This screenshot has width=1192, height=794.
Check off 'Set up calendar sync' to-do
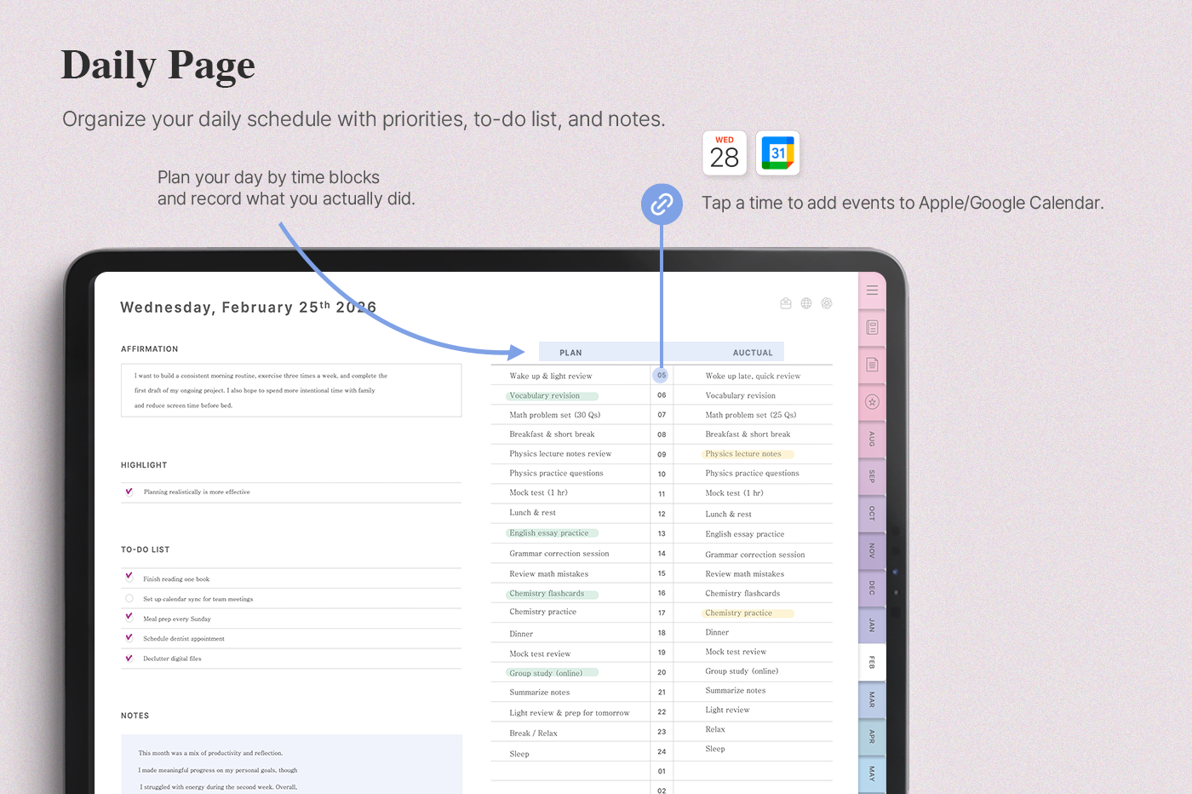tap(129, 599)
